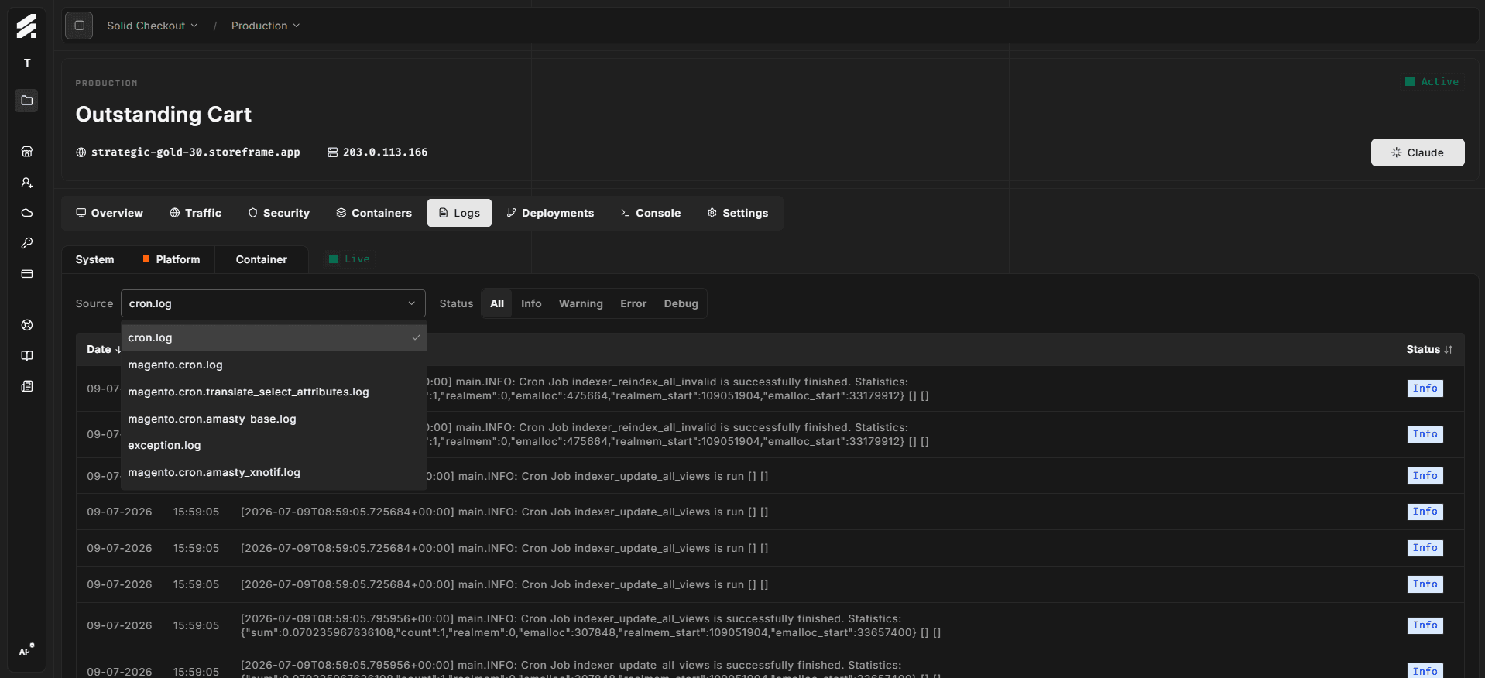The image size is (1485, 678).
Task: Open the news page icon in sidebar
Action: point(27,386)
